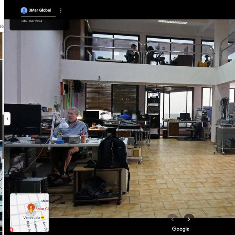The height and width of the screenshot is (235, 235).
Task: Click the Google logo at the bottom
Action: 180,229
